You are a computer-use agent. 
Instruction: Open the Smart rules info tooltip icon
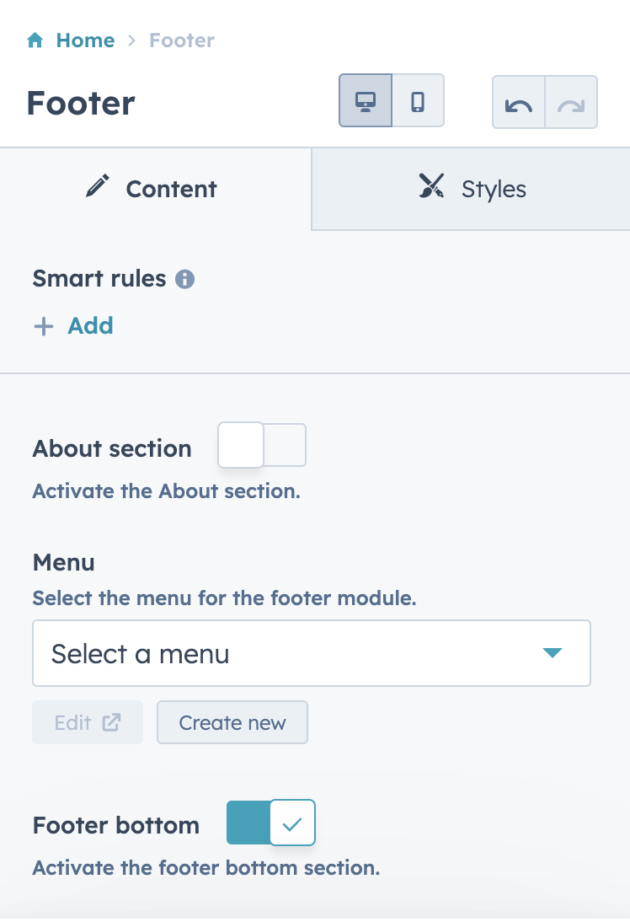pos(184,279)
